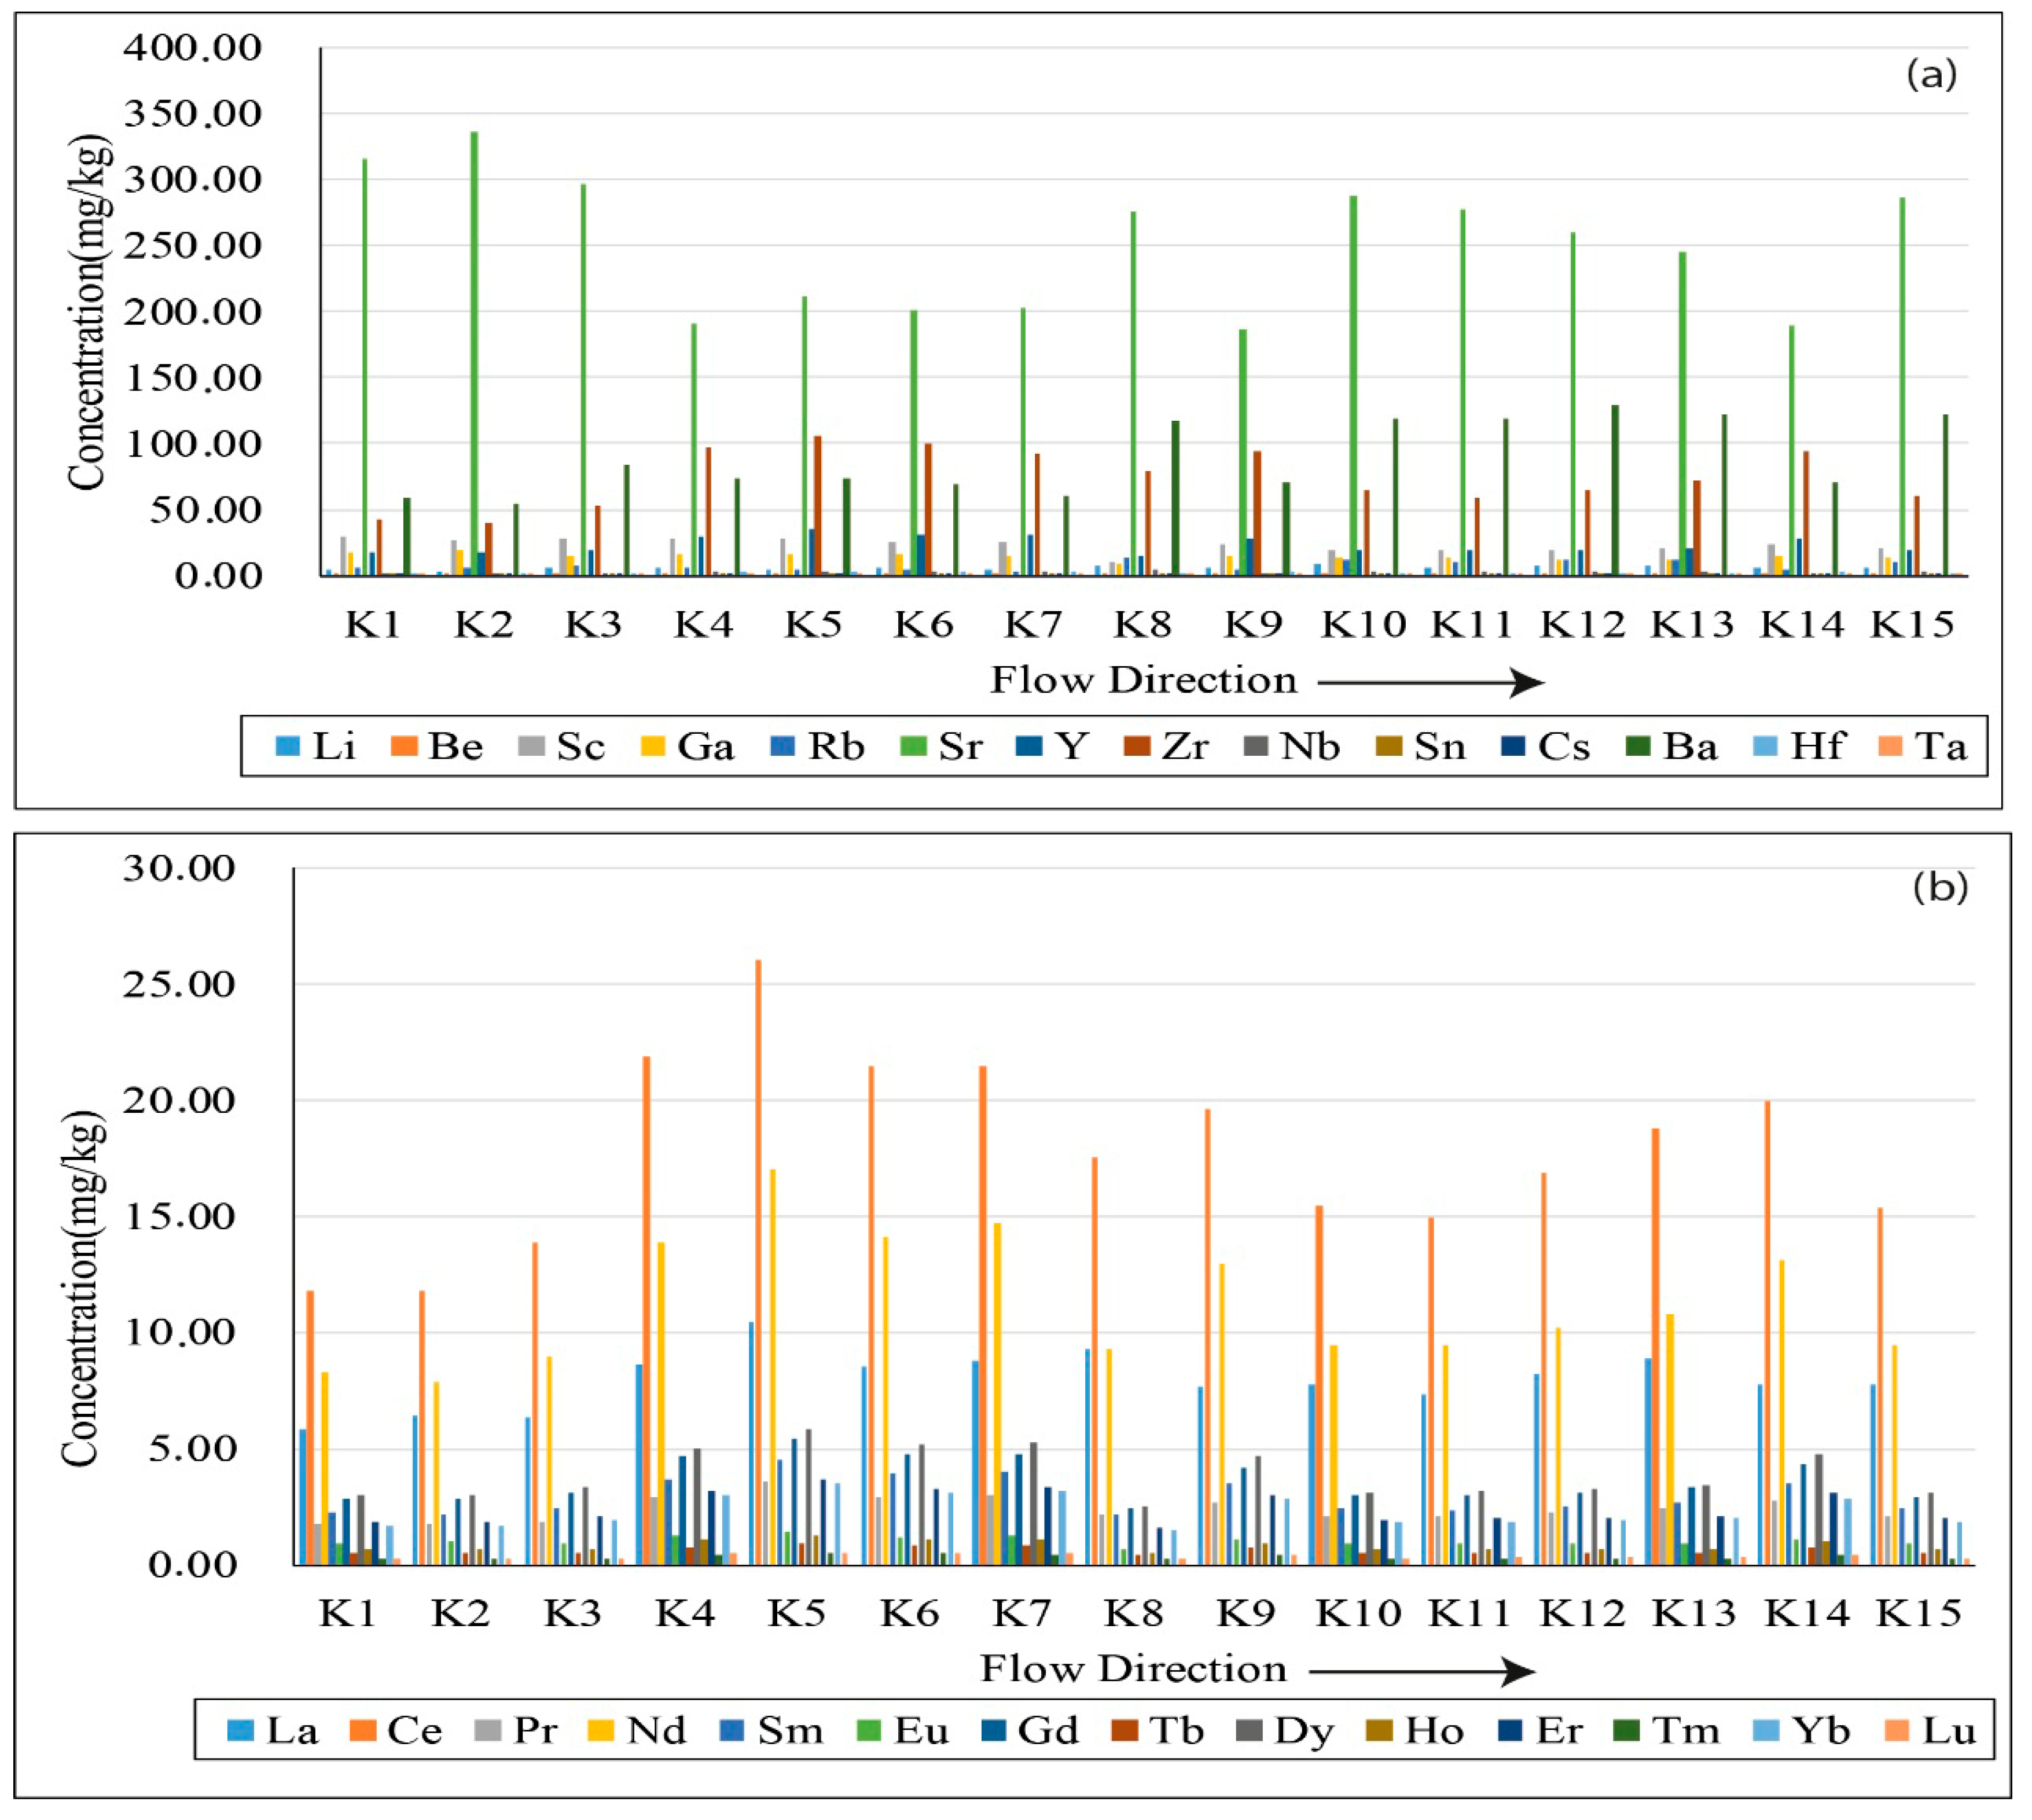Click the Ba bar at K12
Screen dimensions: 2032x1820
(x=1615, y=490)
